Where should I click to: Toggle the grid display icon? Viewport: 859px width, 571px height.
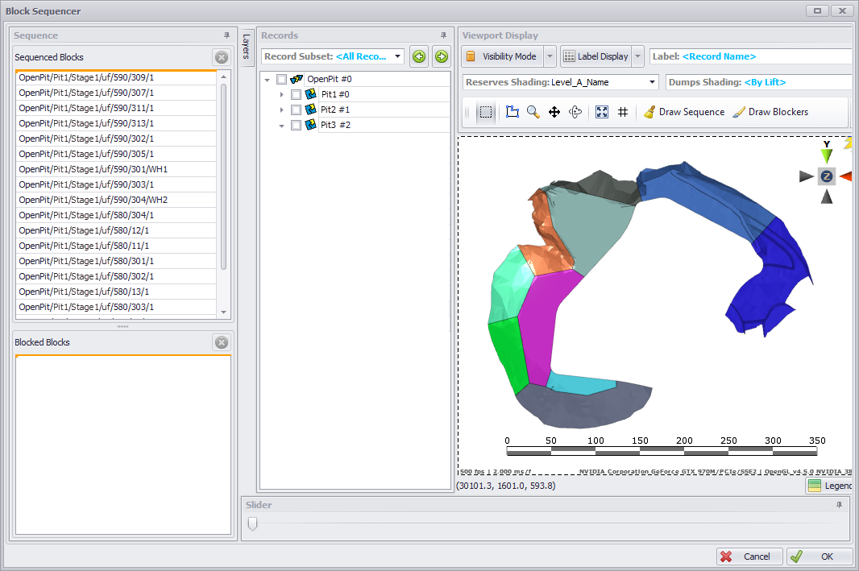(x=623, y=112)
